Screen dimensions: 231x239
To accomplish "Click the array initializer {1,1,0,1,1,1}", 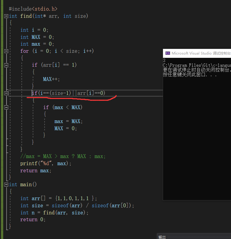I will coord(75,198).
